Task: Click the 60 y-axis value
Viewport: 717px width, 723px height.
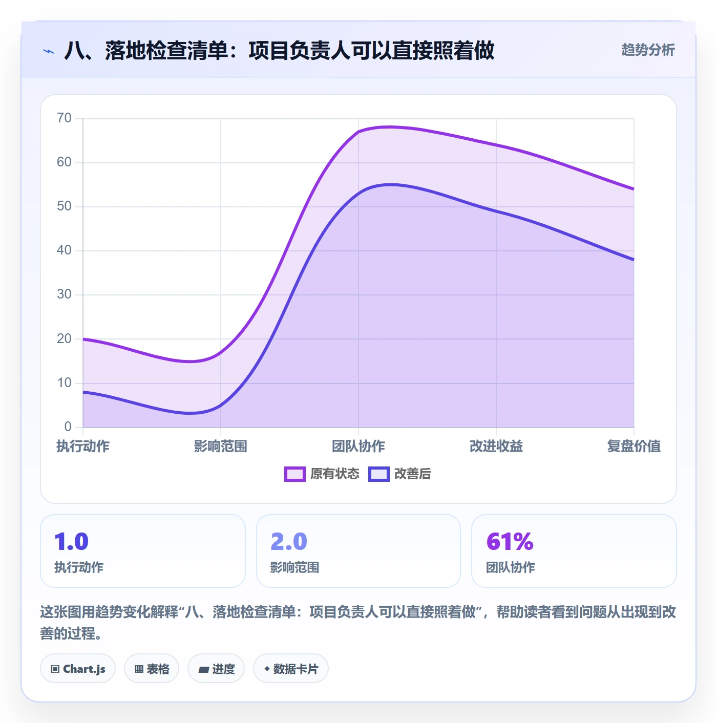Action: click(65, 162)
